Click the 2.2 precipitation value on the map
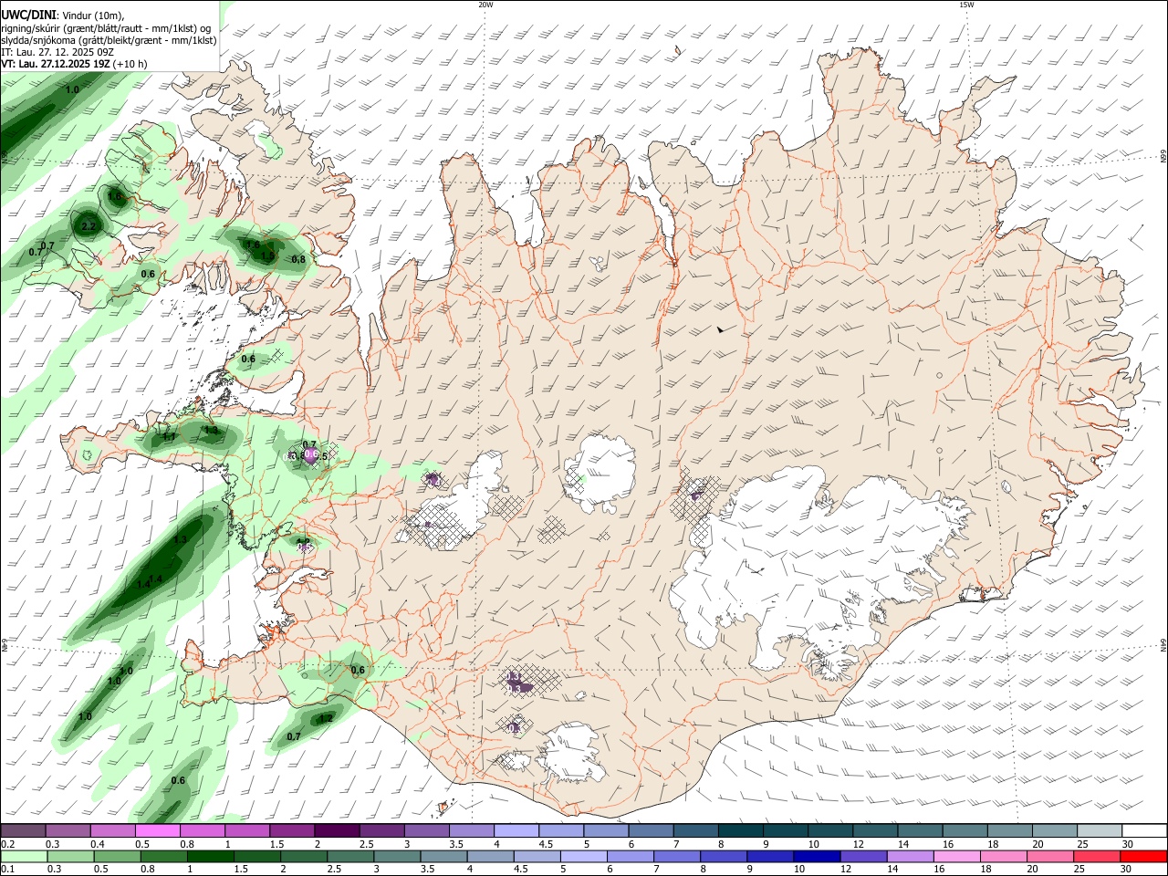This screenshot has width=1168, height=876. [89, 226]
